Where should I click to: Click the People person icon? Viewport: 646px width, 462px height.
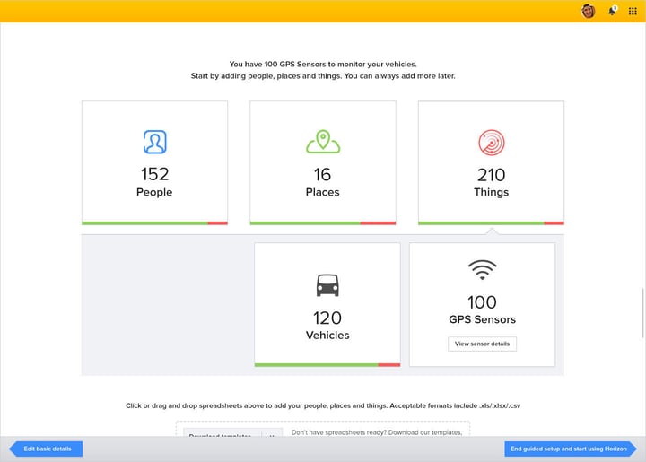point(154,142)
